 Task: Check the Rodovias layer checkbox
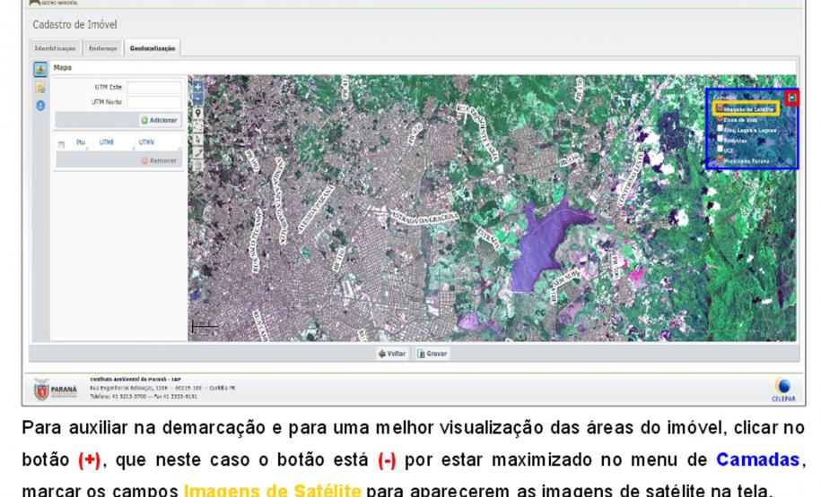tap(720, 139)
